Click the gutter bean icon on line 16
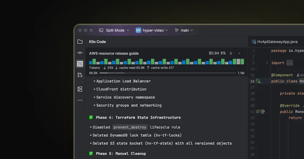Image resolution: width=304 pixels, height=159 pixels. coord(258,81)
